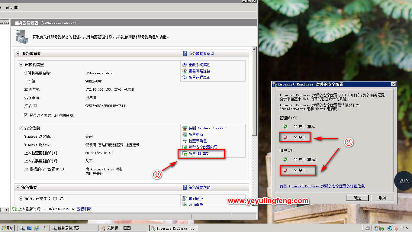Click the 配置远程桌面 icon
This screenshot has height=232, width=412.
(x=185, y=77)
